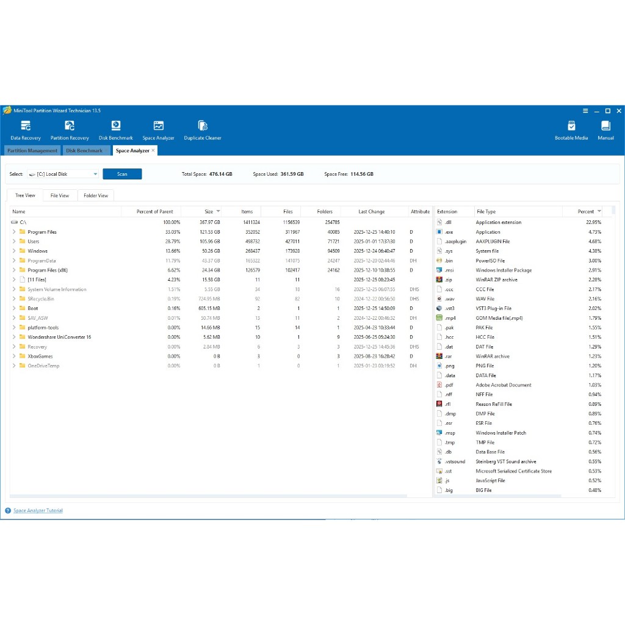Create Bootable Media
The width and height of the screenshot is (625, 625).
(x=571, y=129)
